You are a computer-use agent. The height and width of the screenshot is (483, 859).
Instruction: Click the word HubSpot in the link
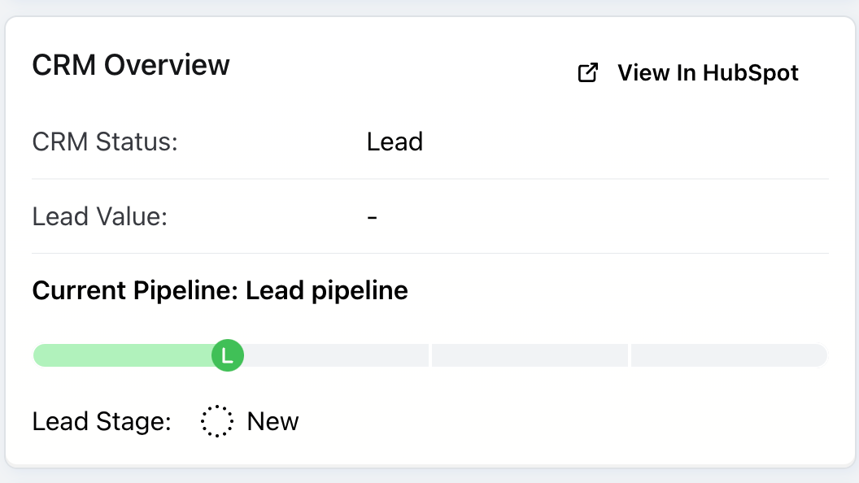pyautogui.click(x=750, y=72)
